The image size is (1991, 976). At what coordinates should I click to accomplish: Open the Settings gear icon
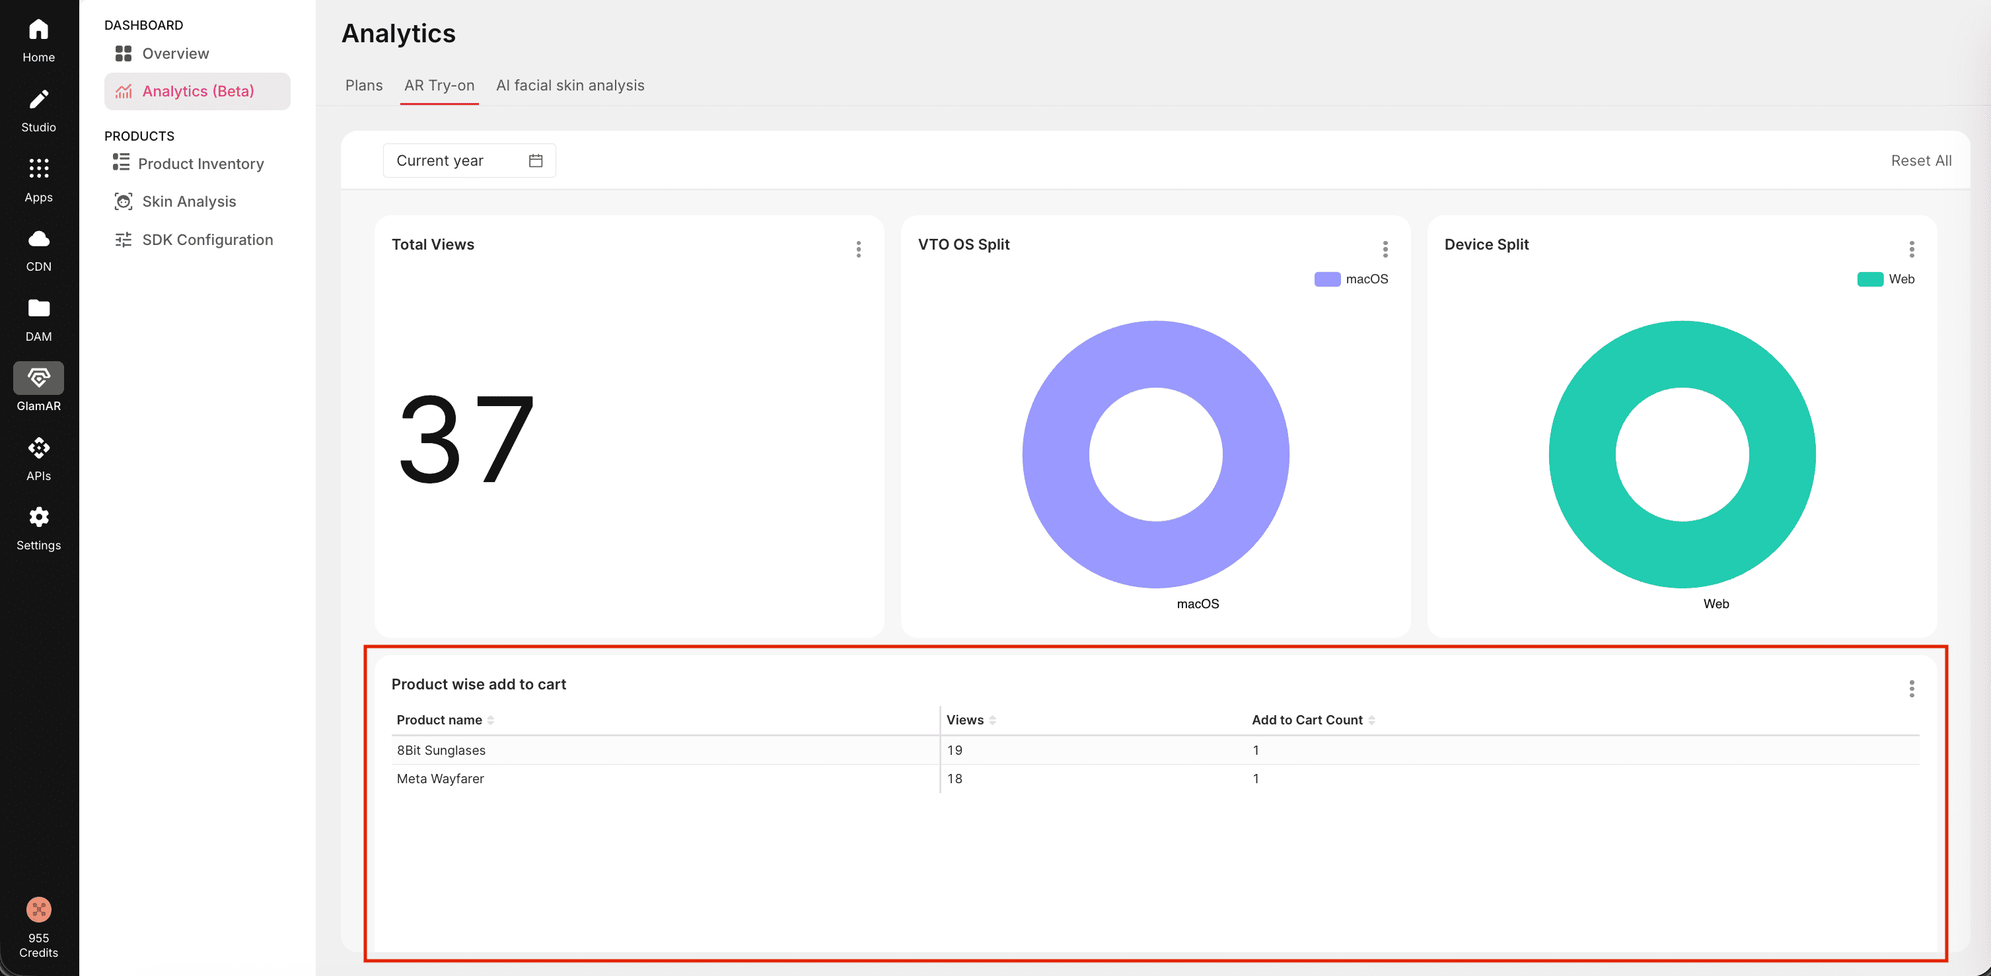39,517
